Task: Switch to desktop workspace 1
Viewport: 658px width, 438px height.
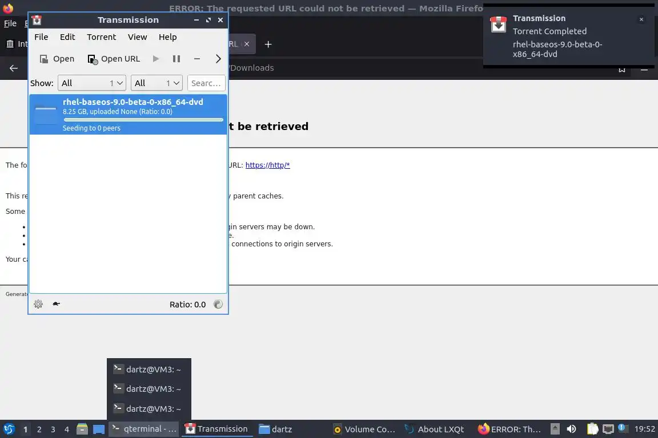Action: click(x=25, y=429)
